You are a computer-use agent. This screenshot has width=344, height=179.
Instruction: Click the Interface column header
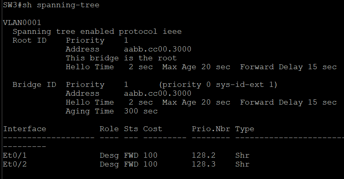25,129
